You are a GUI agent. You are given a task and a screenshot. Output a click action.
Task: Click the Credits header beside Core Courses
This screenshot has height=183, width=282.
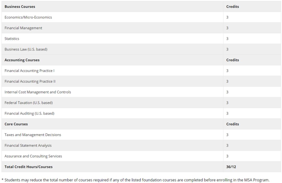point(232,124)
